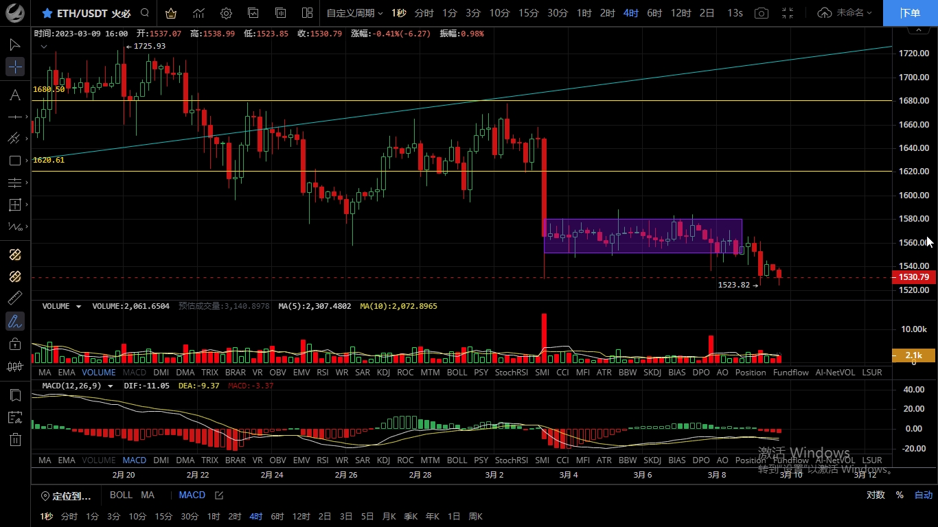
Task: Switch to the 15分 interval in top toolbar
Action: 529,13
